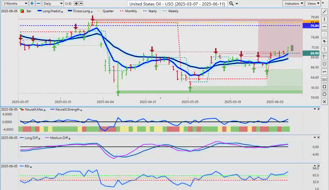
Task: Select the diagonal trend line drawing tool
Action: (324, 12)
